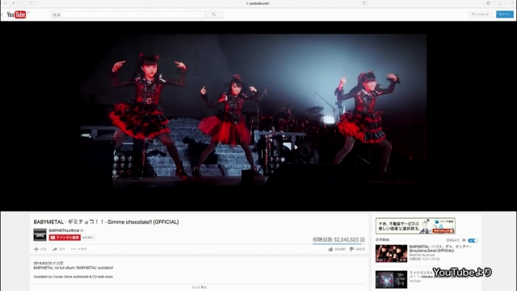Click the Gimme chocolate video player

click(254, 111)
